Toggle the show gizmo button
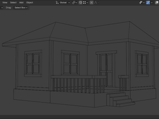Screen dimensions: 159x119 [148, 3]
